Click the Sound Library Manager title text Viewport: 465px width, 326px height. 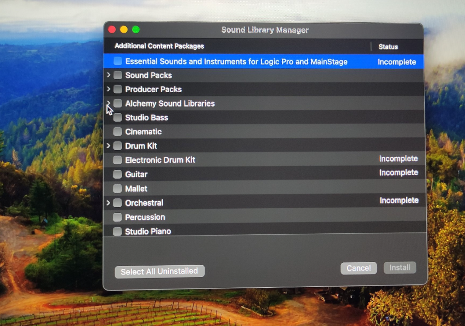[265, 30]
